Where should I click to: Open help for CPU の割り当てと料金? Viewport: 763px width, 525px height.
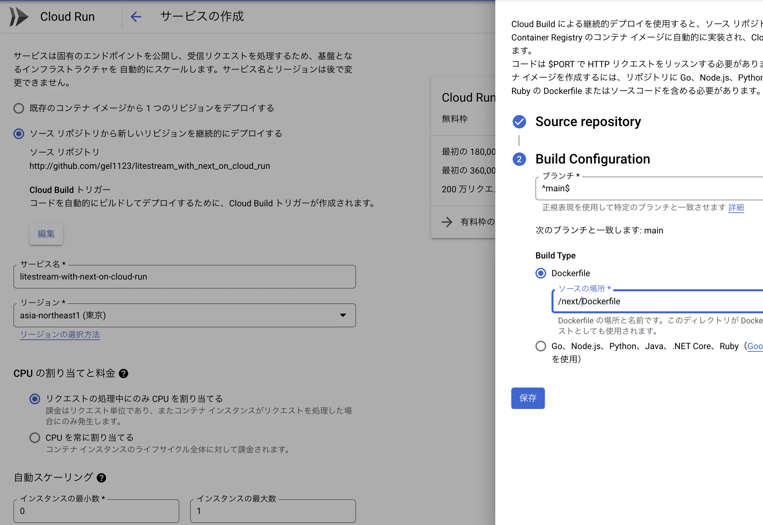pyautogui.click(x=123, y=374)
